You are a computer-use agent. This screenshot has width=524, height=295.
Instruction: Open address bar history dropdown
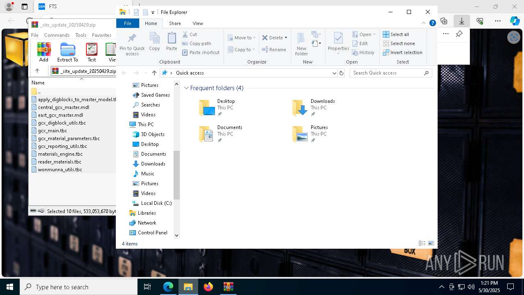pos(334,73)
